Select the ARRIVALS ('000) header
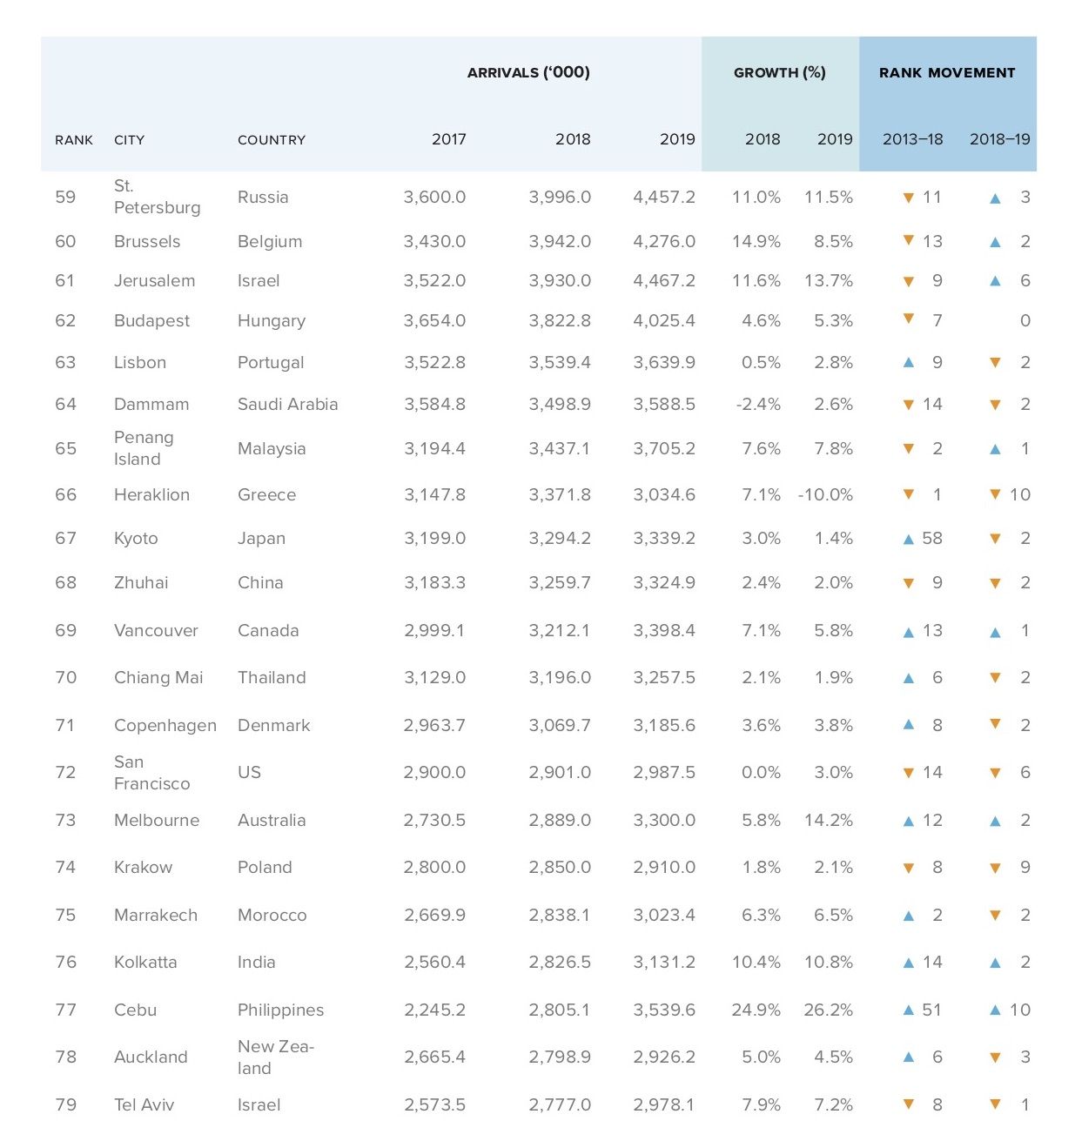The height and width of the screenshot is (1141, 1075). coord(528,72)
